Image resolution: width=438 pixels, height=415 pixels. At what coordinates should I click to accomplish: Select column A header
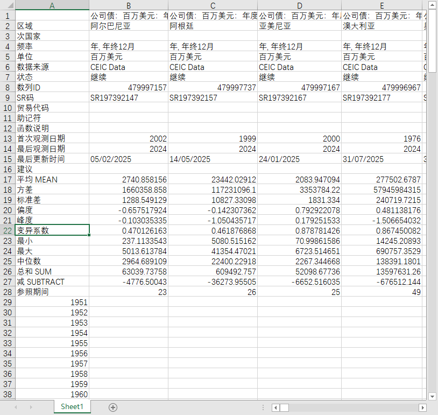click(x=52, y=5)
